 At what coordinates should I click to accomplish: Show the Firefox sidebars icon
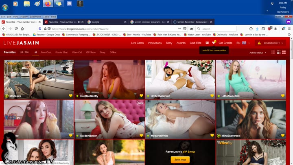263,29
